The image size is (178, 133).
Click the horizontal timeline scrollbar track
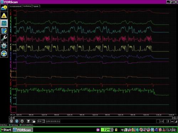(93, 118)
